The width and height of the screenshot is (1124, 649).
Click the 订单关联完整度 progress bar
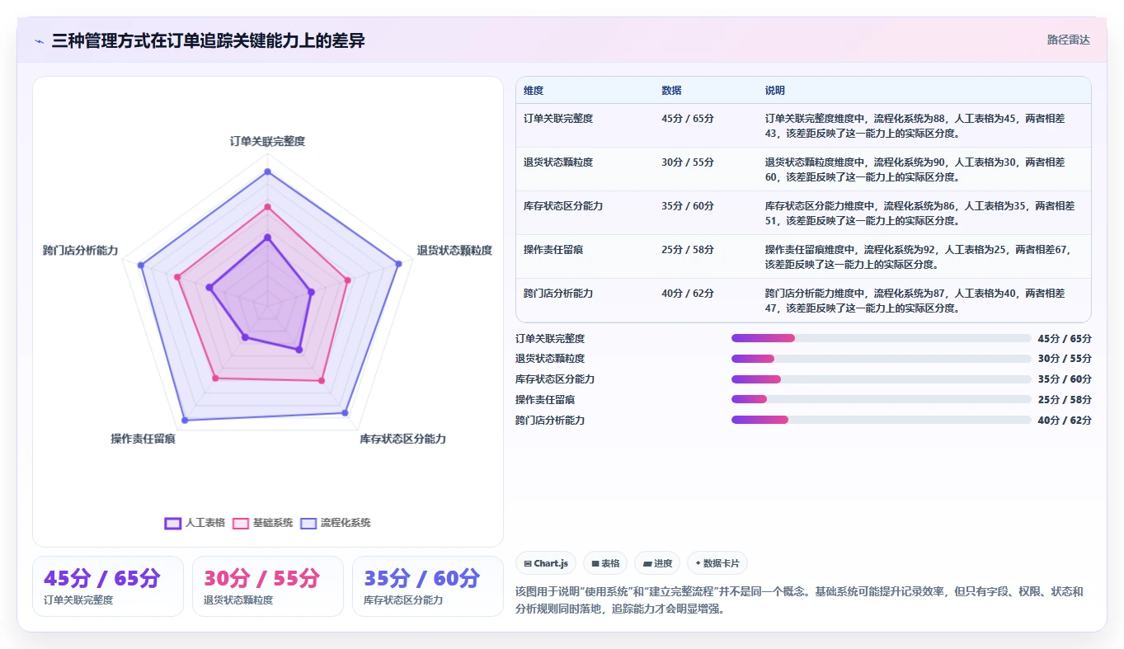coord(881,338)
